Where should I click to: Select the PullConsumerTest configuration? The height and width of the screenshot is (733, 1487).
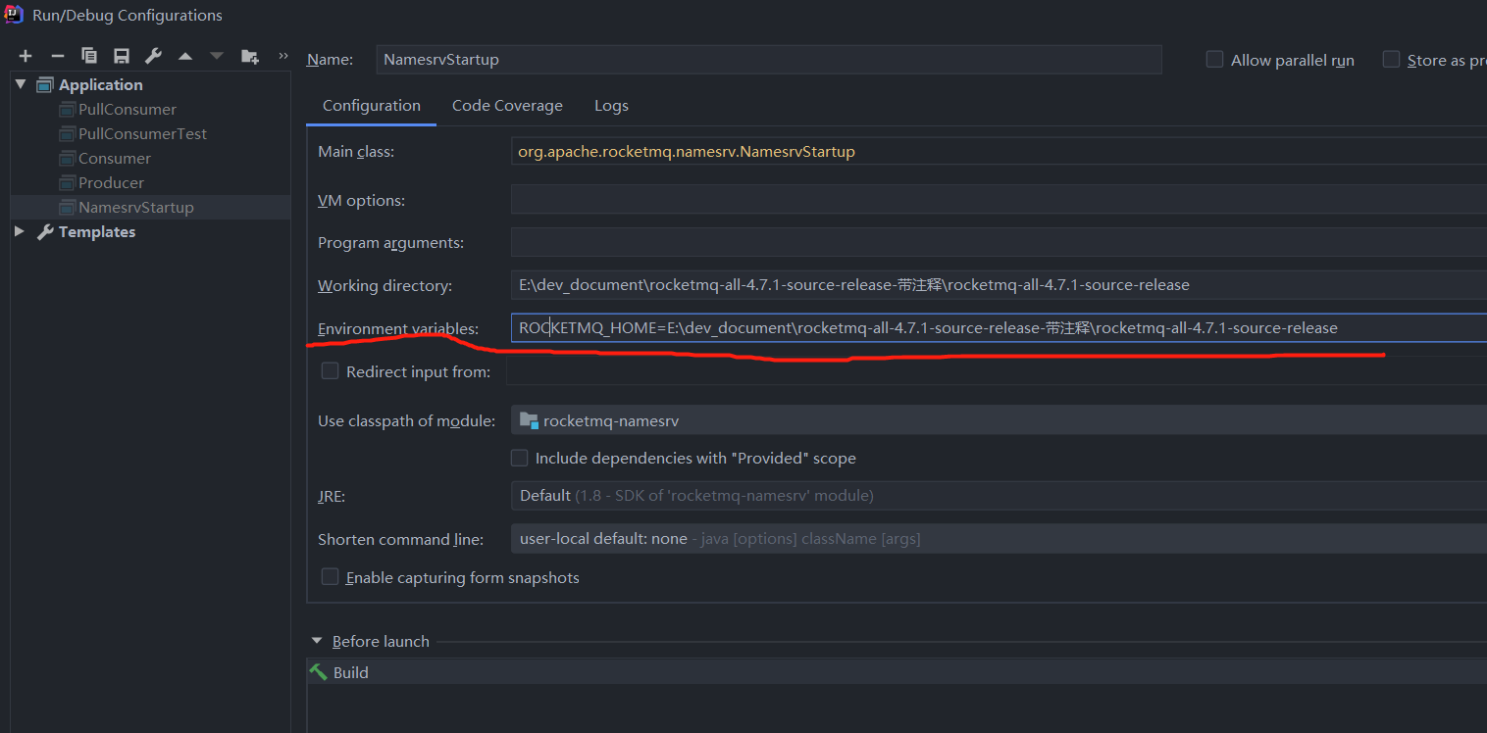tap(143, 134)
